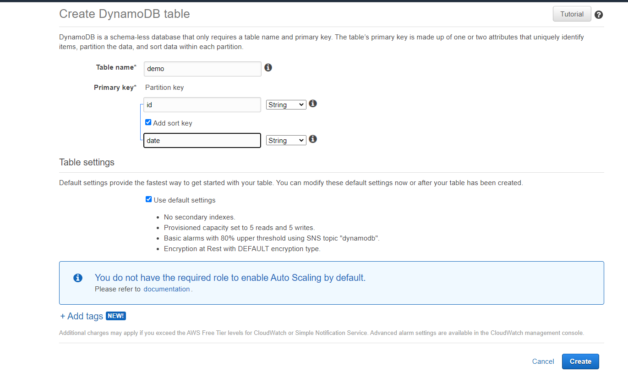
Task: Click the NEW! badge beside Add tags
Action: [x=115, y=316]
